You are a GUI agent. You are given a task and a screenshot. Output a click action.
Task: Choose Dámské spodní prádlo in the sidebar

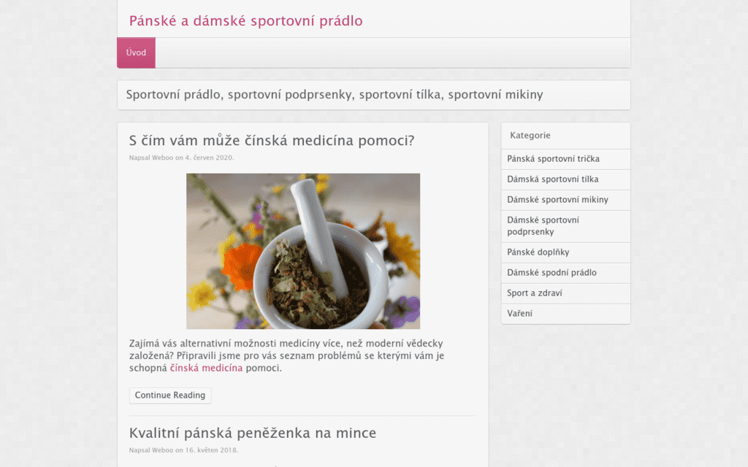click(552, 273)
